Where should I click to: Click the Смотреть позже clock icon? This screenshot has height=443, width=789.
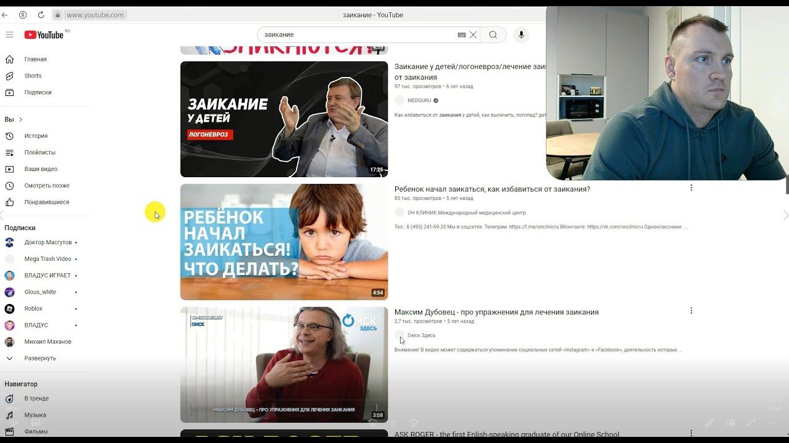click(x=9, y=186)
